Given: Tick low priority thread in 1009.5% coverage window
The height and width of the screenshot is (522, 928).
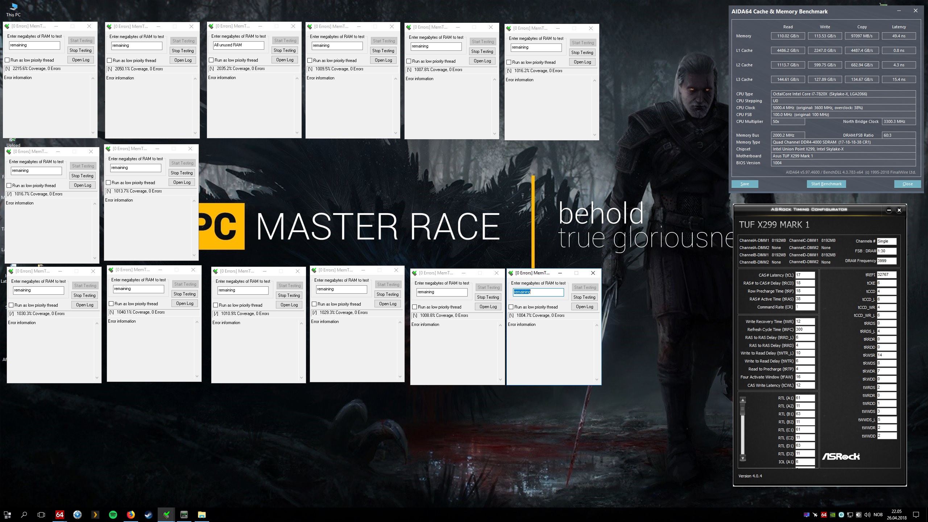Looking at the screenshot, I should [310, 61].
